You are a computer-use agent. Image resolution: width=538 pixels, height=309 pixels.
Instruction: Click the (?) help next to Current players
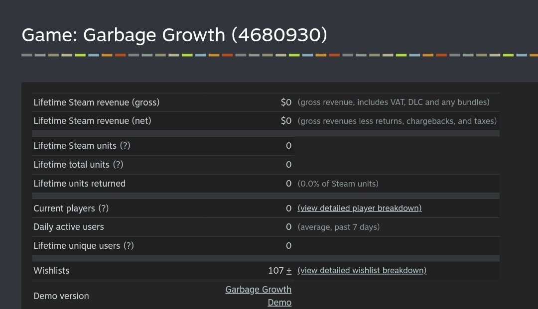[104, 208]
